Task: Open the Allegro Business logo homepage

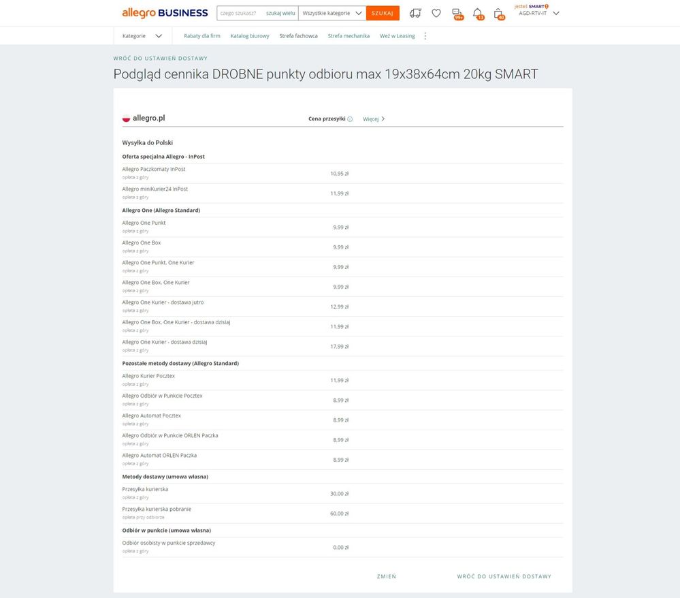Action: pos(165,13)
